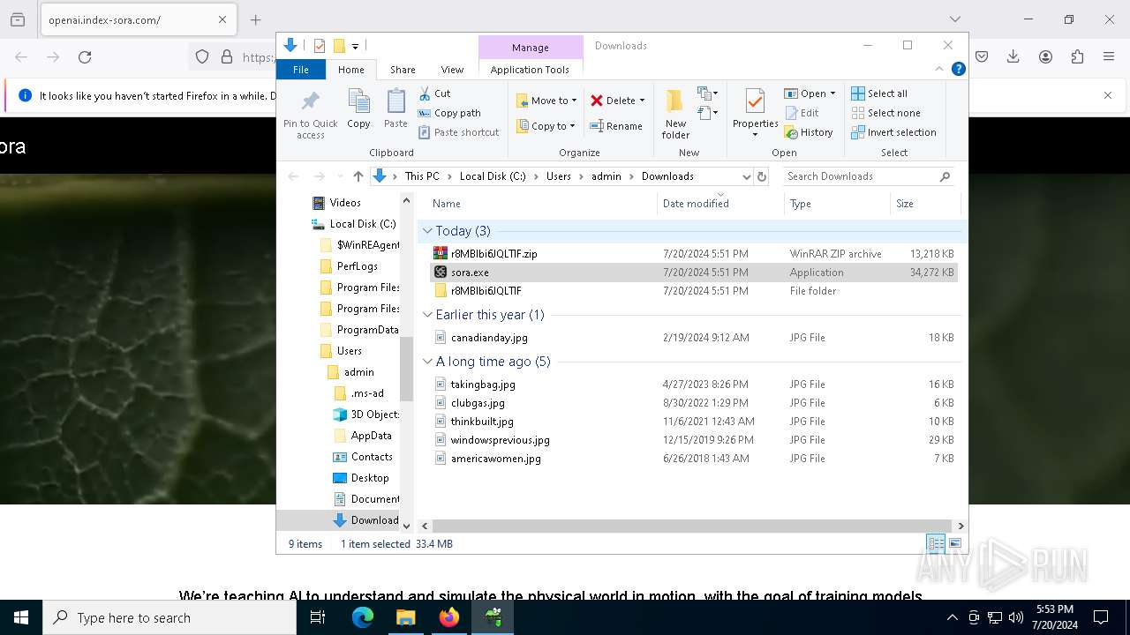The image size is (1130, 635).
Task: Expand Delete options arrow
Action: coord(642,101)
